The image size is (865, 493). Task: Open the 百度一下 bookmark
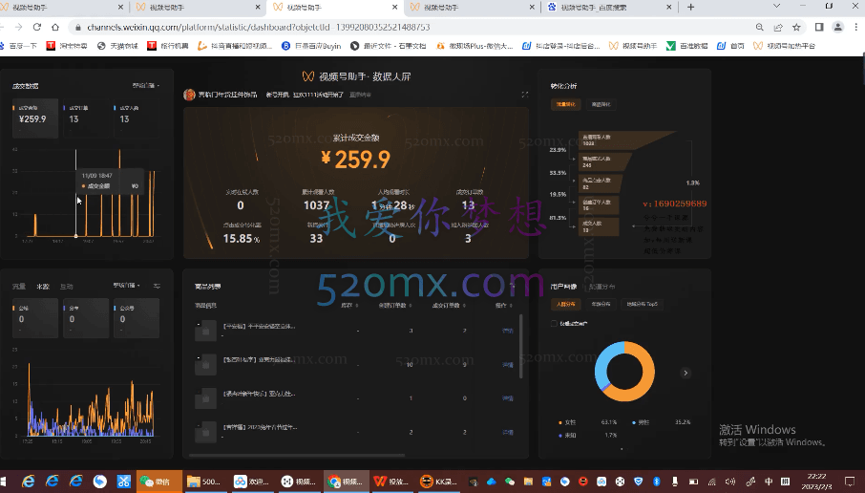click(x=19, y=46)
